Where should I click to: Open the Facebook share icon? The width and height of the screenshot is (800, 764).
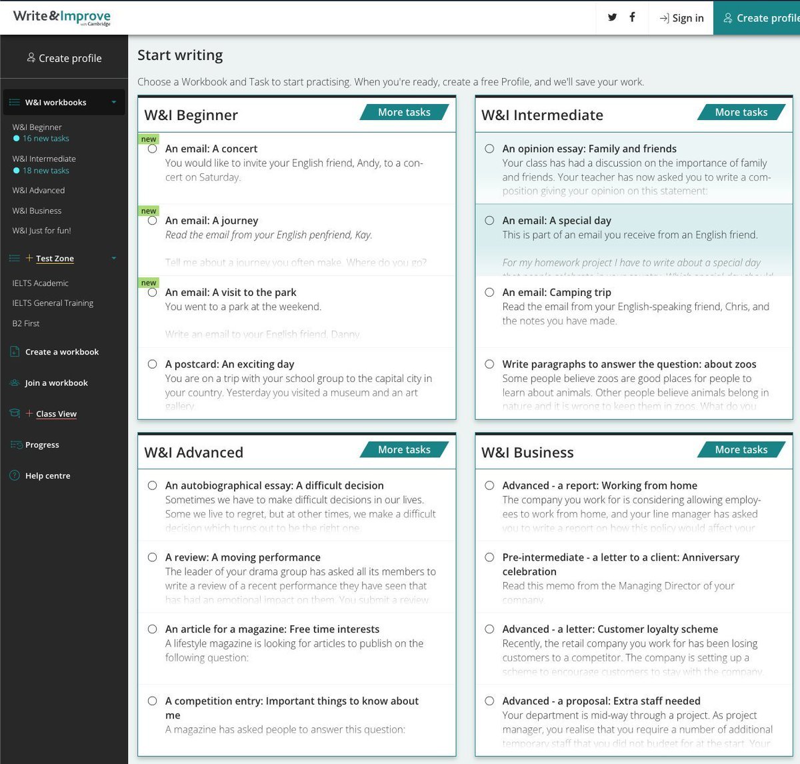(x=632, y=17)
